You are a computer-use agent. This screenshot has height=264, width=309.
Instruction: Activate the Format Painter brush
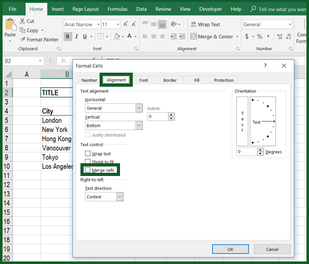tap(22, 40)
